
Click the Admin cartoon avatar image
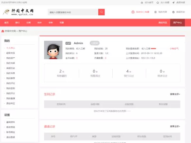53,50
